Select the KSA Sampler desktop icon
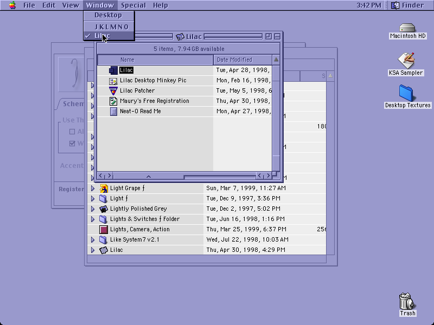 point(406,60)
